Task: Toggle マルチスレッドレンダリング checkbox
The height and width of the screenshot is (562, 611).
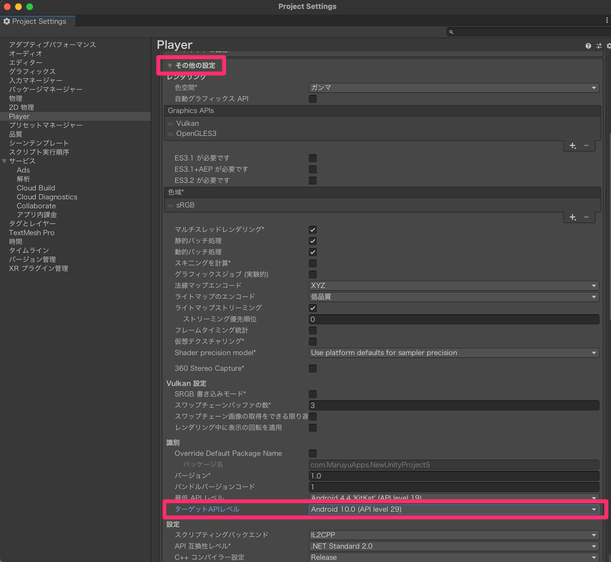Action: [312, 229]
